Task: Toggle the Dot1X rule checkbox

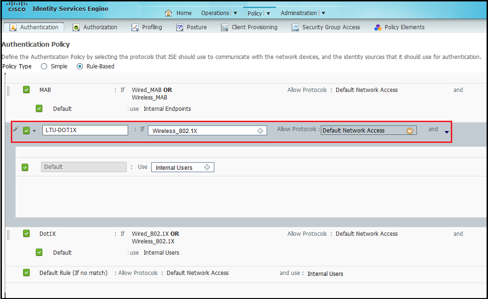Action: click(x=26, y=233)
